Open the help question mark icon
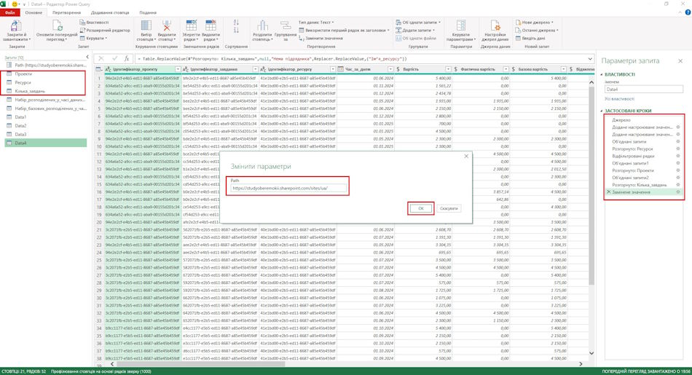Viewport: 692px width, 375px height. click(x=688, y=13)
